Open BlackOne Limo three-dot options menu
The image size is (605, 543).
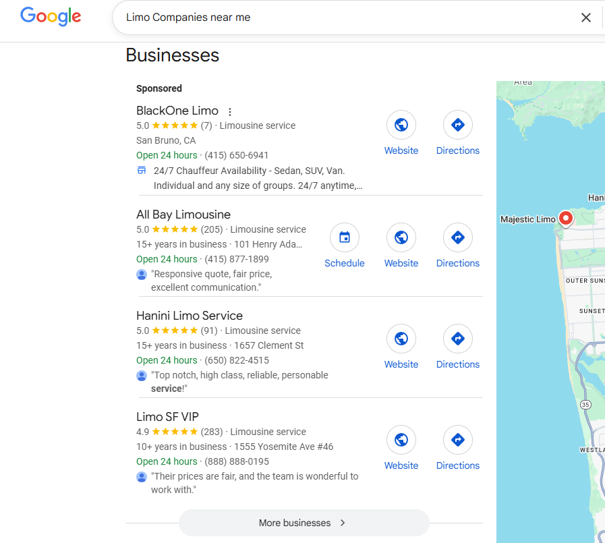230,111
